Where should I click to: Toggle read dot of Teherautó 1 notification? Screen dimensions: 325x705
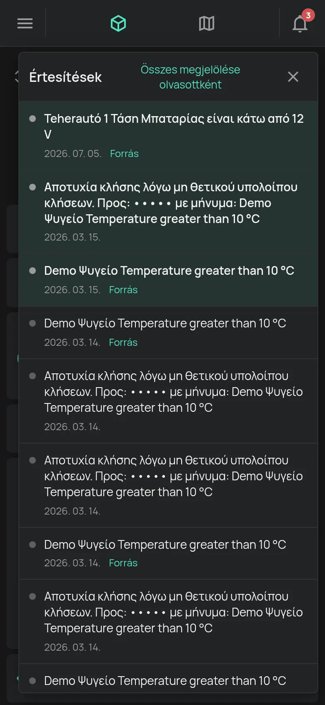tap(32, 119)
